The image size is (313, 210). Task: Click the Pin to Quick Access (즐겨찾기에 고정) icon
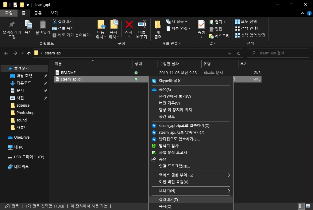(x=12, y=24)
